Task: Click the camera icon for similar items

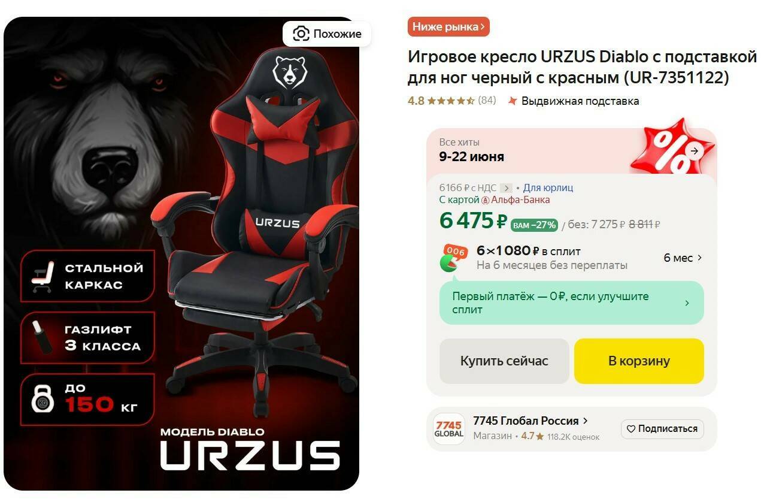Action: coord(301,34)
